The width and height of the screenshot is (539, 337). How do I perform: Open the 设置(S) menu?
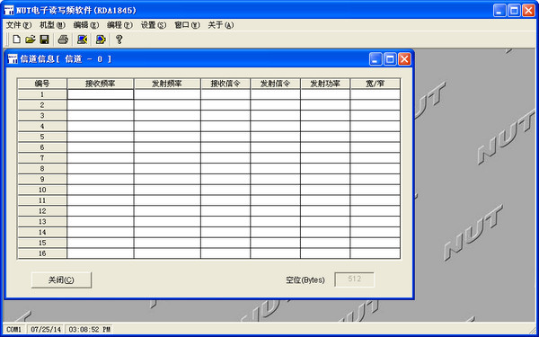pyautogui.click(x=154, y=25)
